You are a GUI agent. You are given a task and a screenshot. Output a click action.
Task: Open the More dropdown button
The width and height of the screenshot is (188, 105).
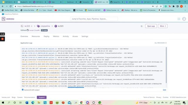163,26
